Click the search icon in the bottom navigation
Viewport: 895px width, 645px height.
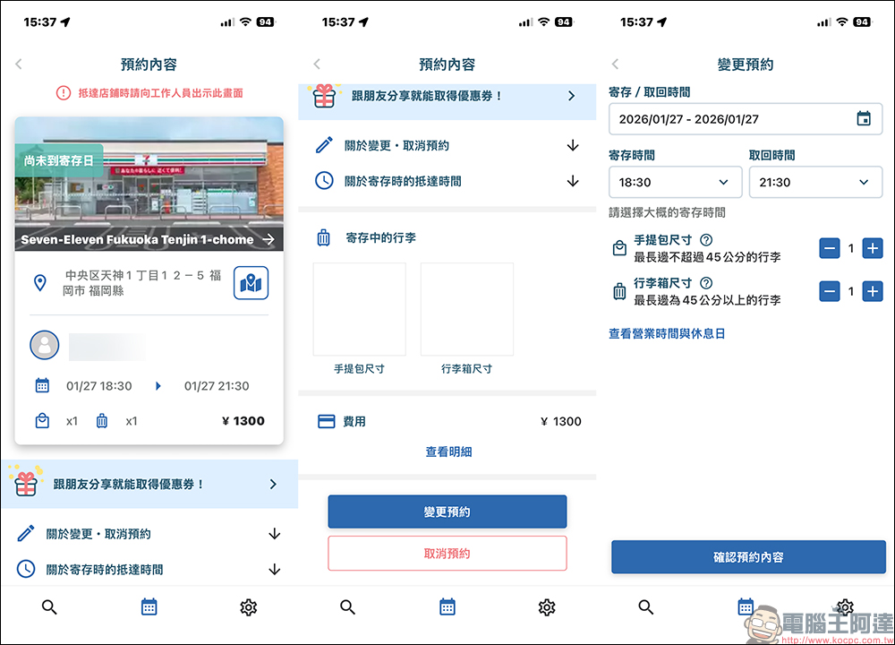coord(49,607)
